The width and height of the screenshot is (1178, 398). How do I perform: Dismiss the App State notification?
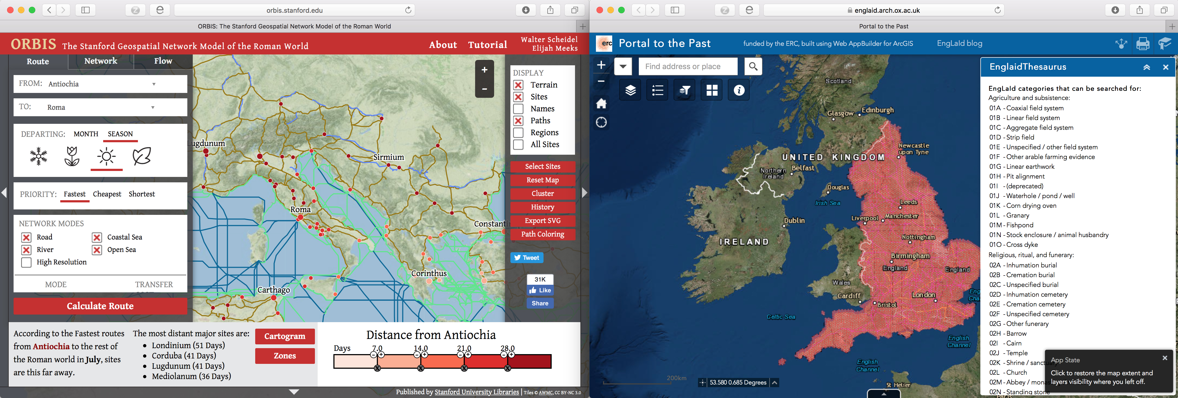click(x=1165, y=358)
